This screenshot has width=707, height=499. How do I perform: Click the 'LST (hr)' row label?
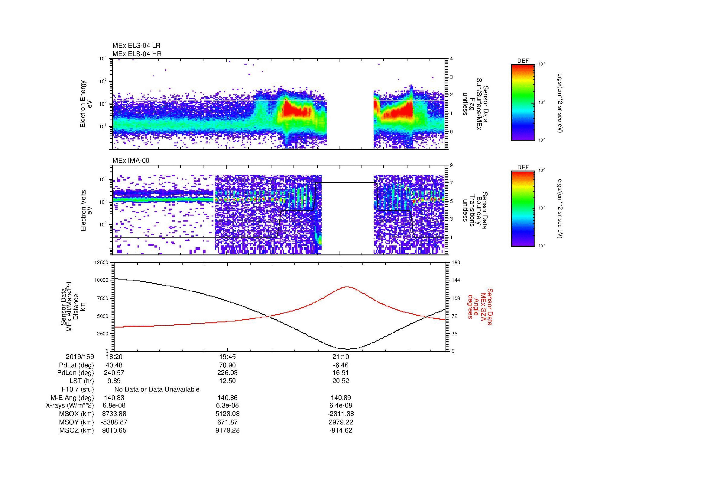coord(82,381)
